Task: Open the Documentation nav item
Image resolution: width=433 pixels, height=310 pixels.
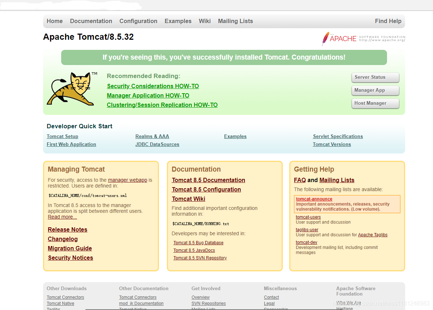Action: tap(91, 21)
